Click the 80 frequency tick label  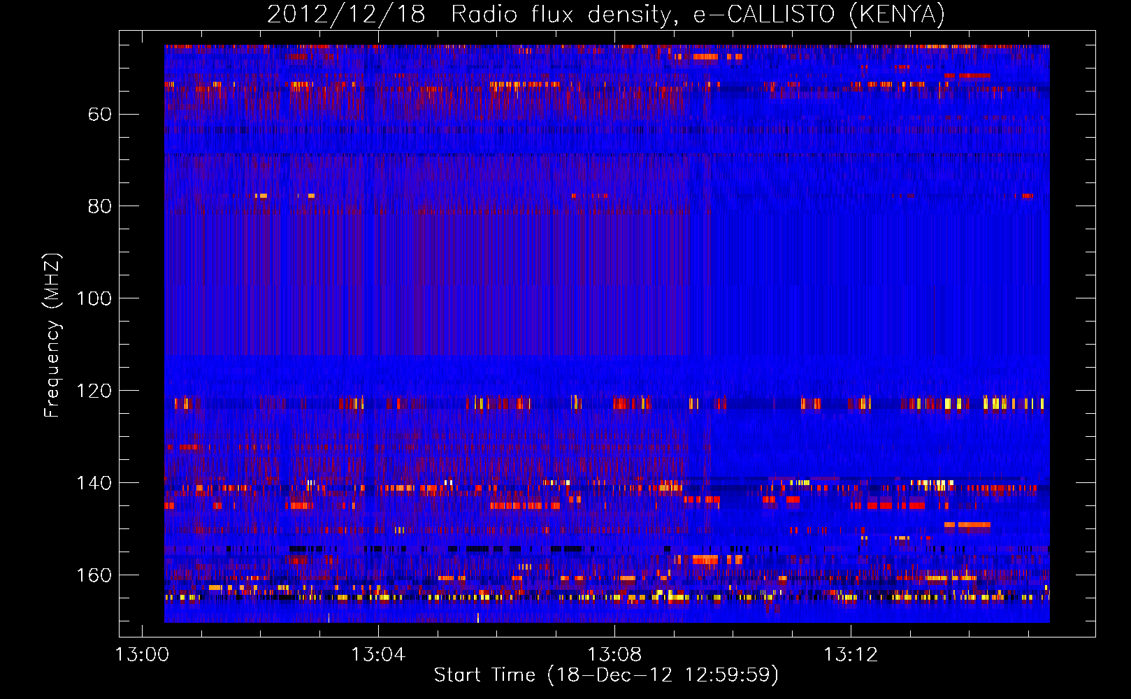click(99, 206)
